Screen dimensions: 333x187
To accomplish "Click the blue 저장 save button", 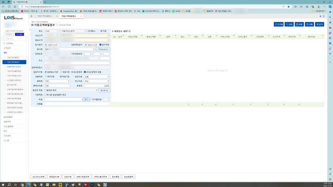I will [299, 24].
